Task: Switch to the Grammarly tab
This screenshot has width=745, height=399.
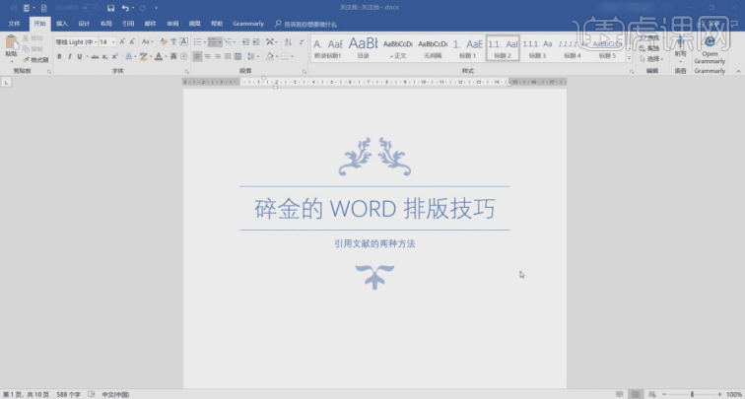Action: pos(248,24)
